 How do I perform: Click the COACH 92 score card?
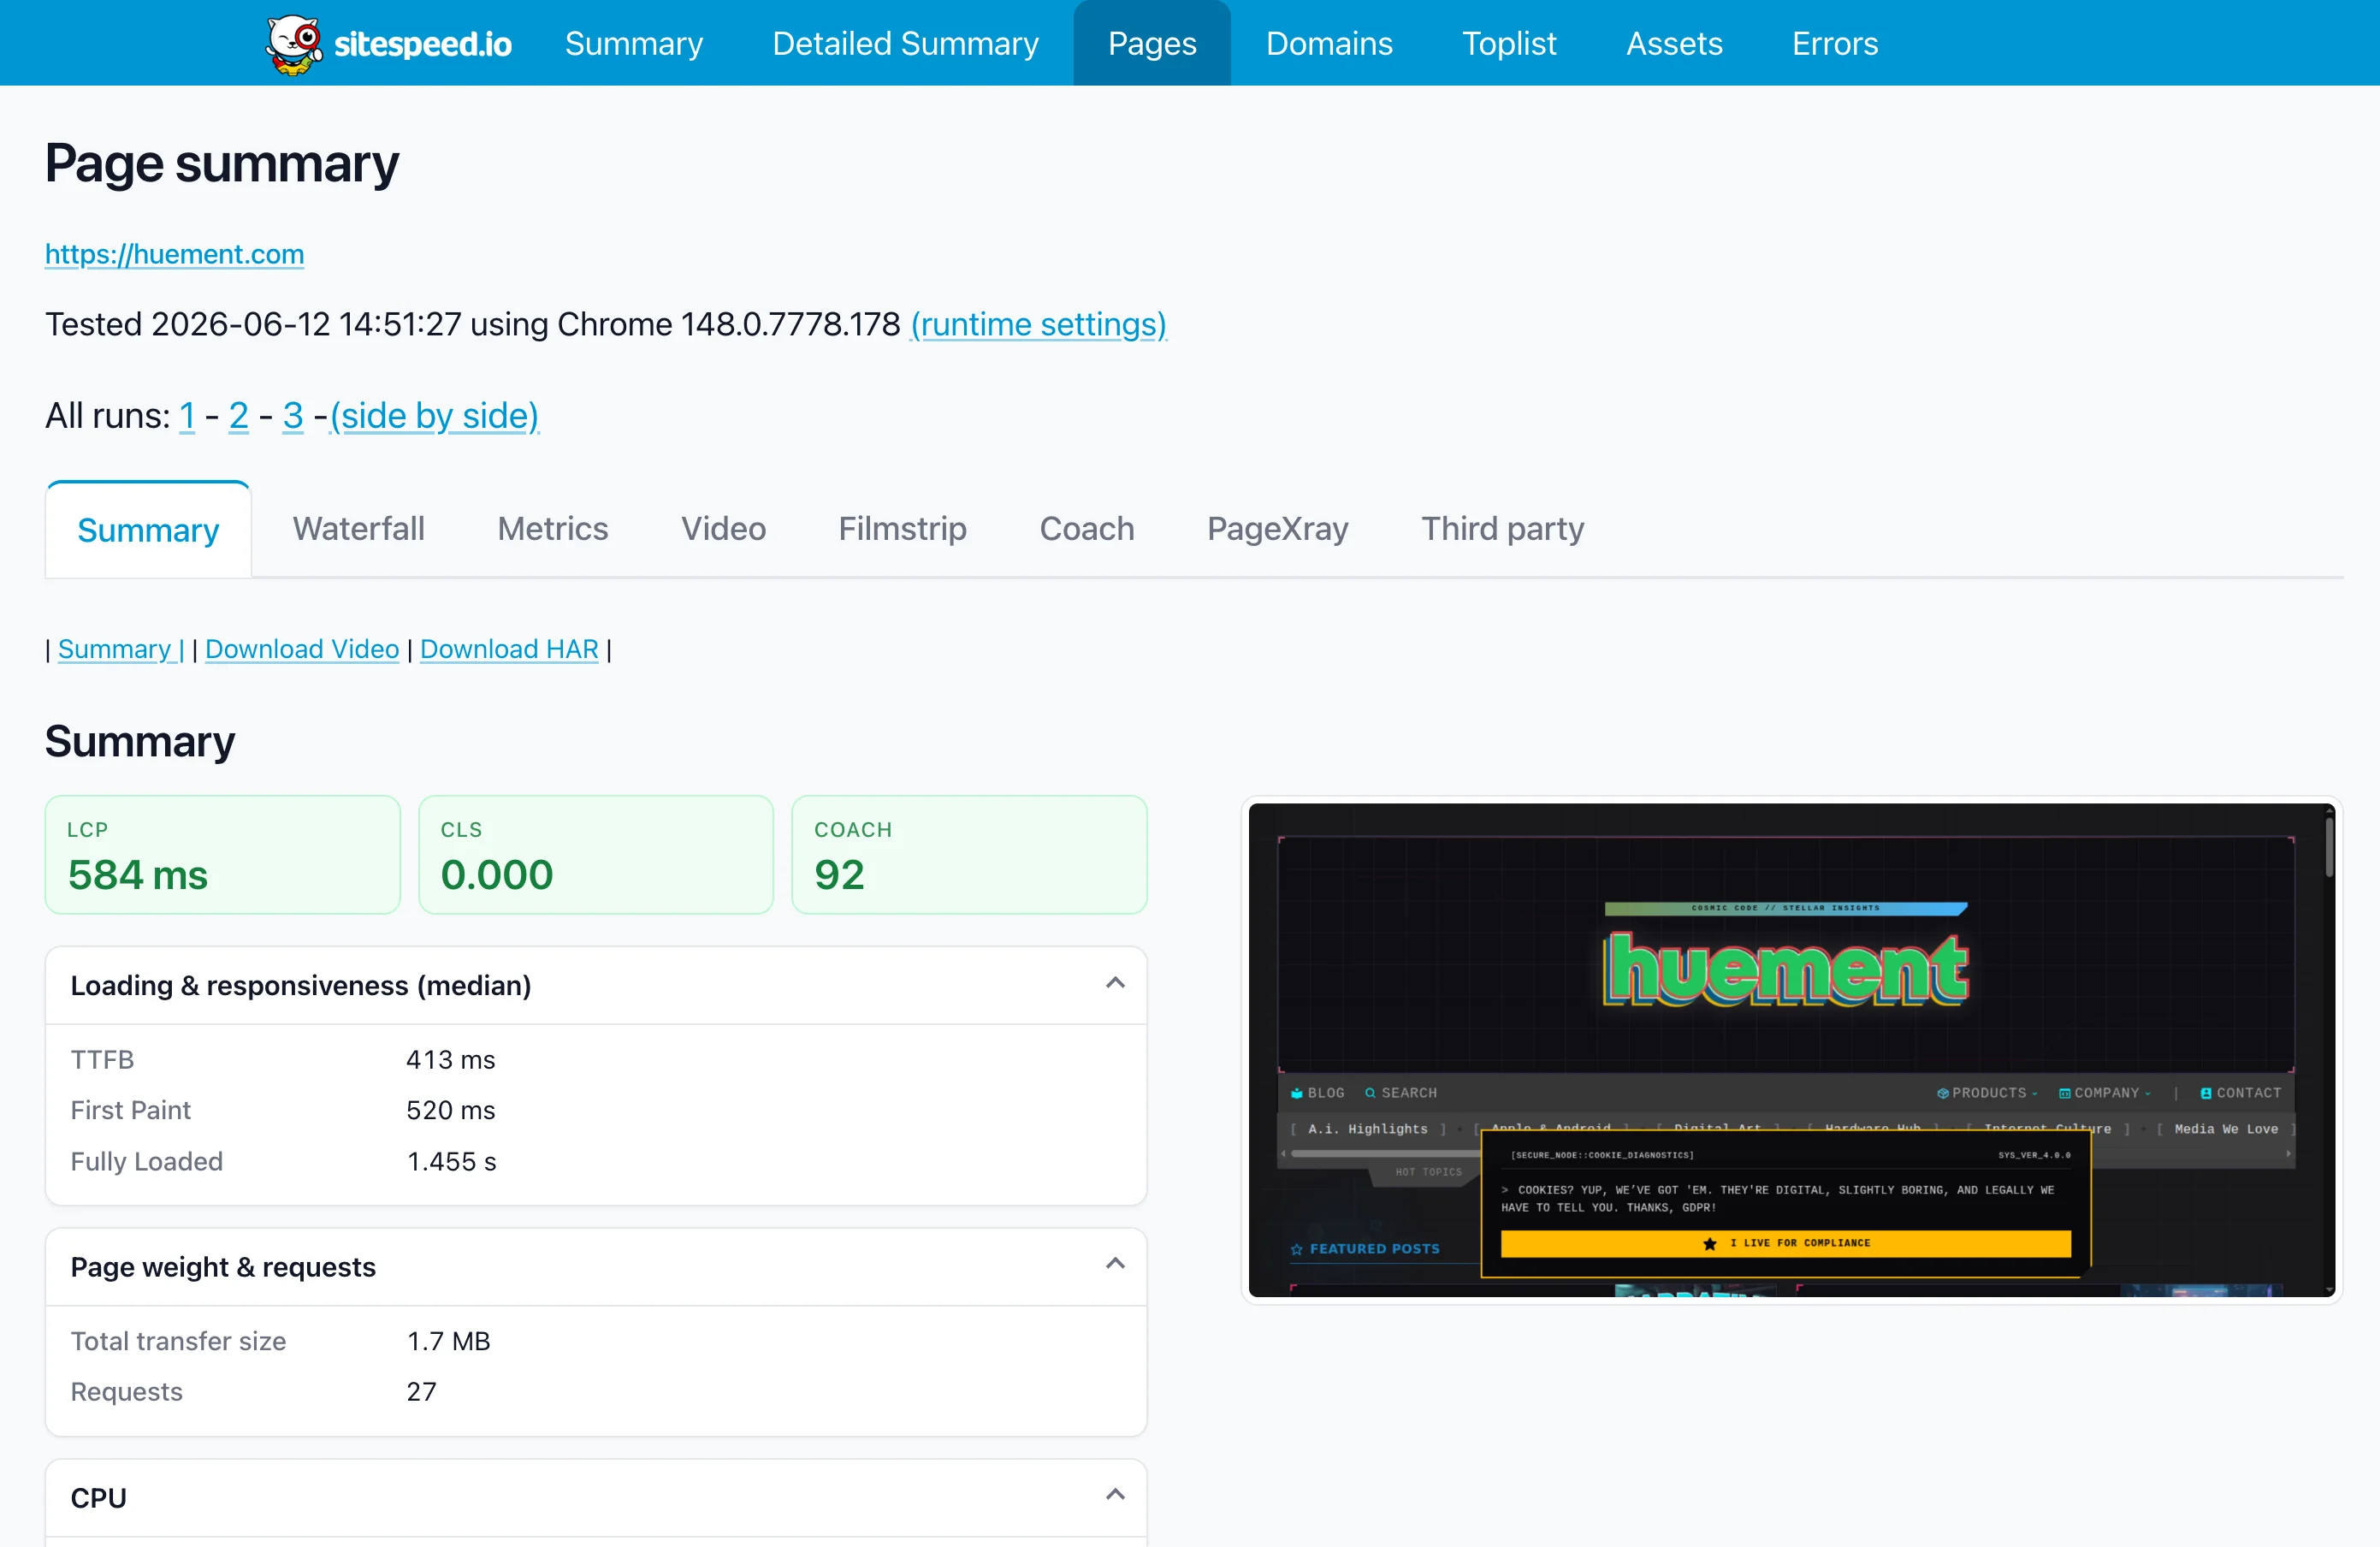(969, 855)
